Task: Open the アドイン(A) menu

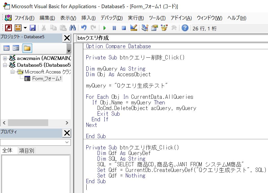Action: tap(181, 18)
